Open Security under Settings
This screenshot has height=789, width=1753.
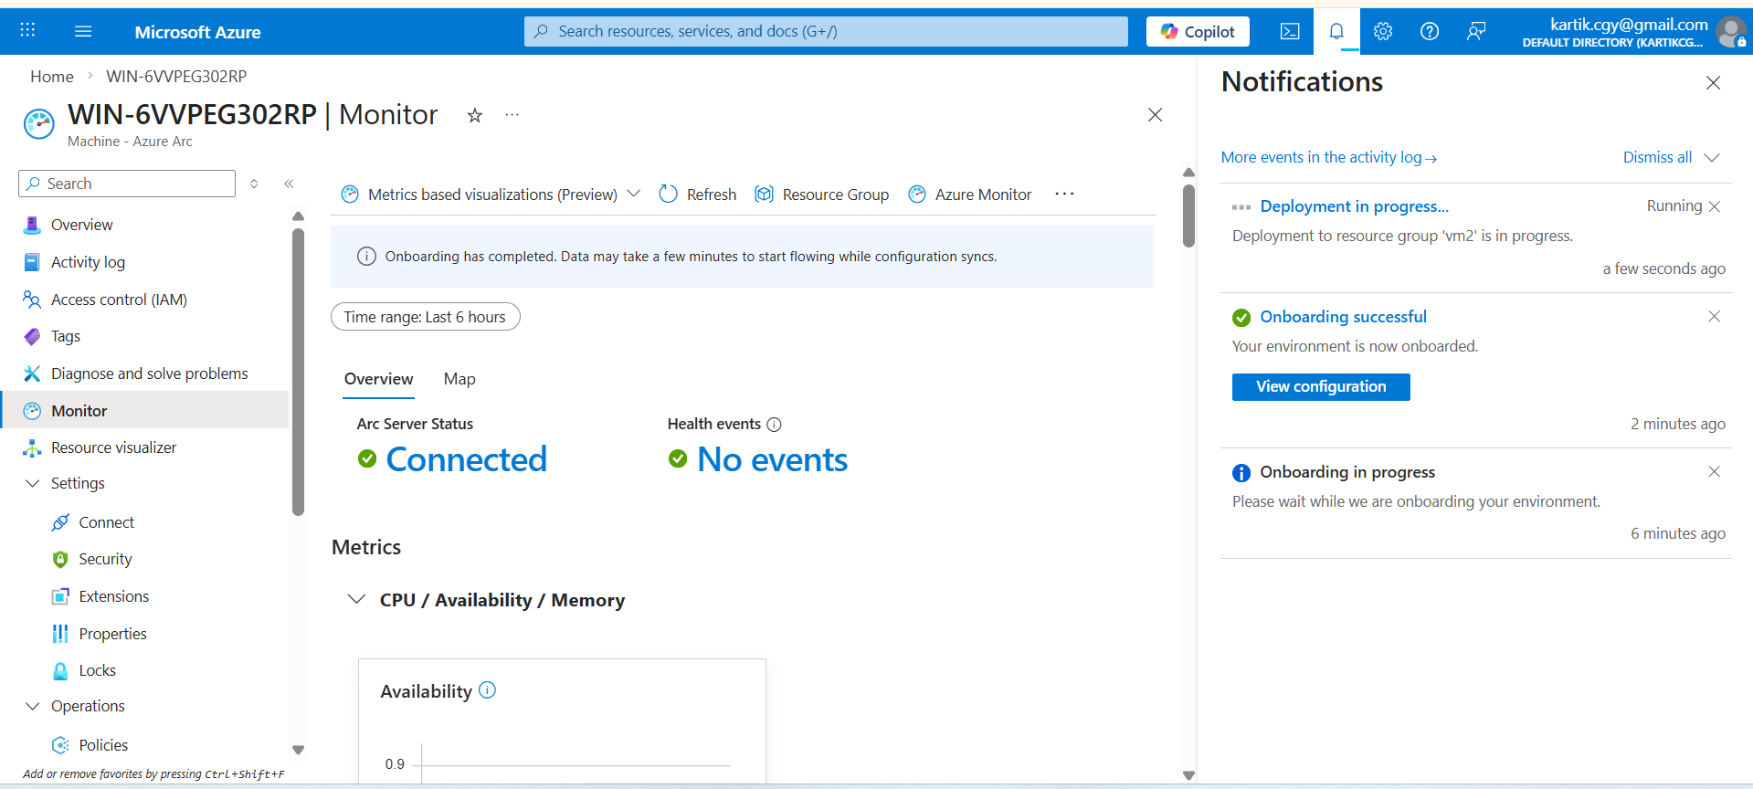pos(105,559)
